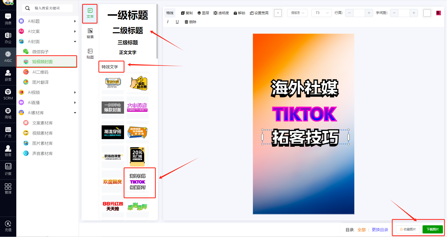Select 短视频封面 menu item
447x237 pixels.
point(47,62)
